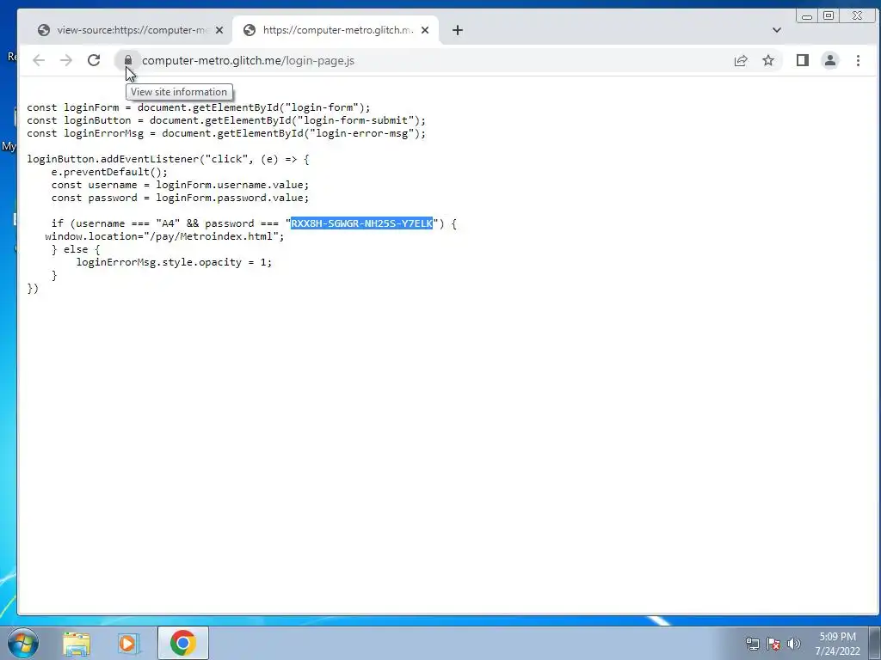Bookmark this tab with the star icon
The image size is (881, 660).
click(x=768, y=61)
